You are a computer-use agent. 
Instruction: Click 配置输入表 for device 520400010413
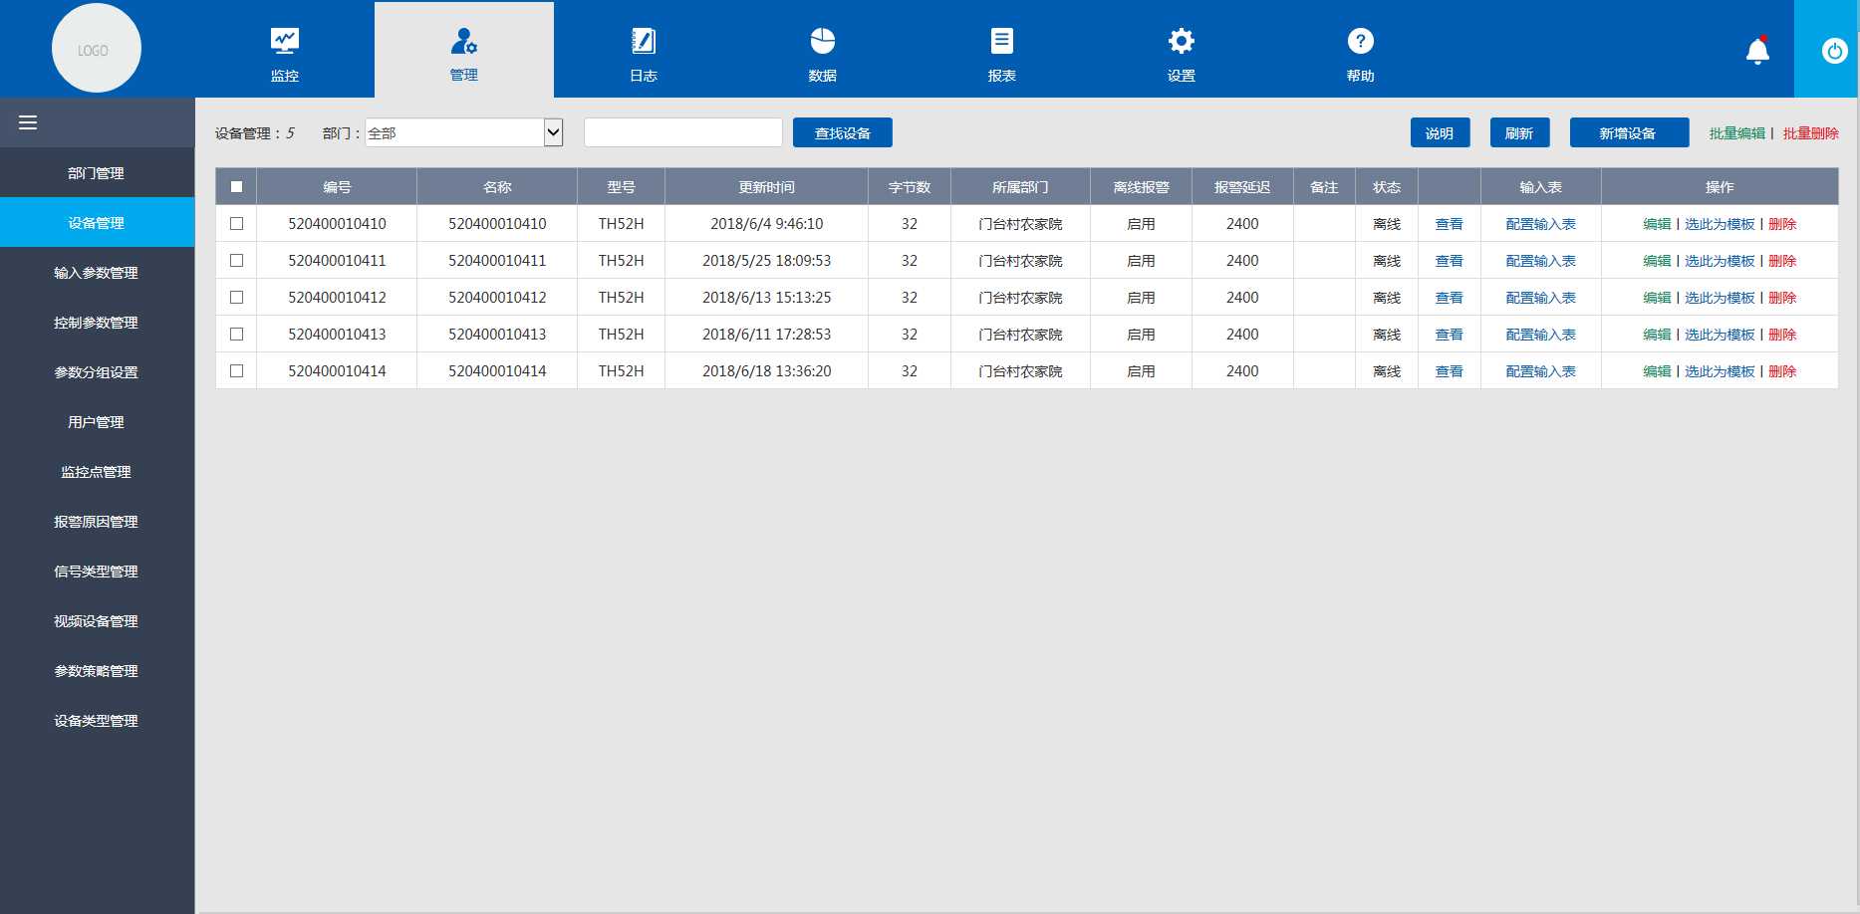[1541, 335]
